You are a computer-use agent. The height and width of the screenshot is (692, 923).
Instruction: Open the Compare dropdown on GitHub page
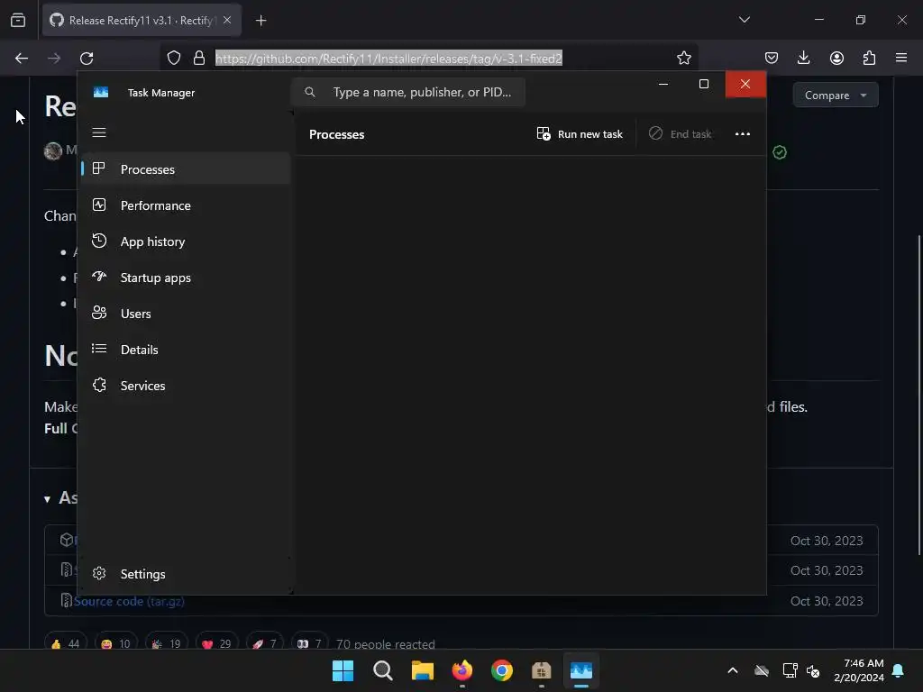point(836,95)
